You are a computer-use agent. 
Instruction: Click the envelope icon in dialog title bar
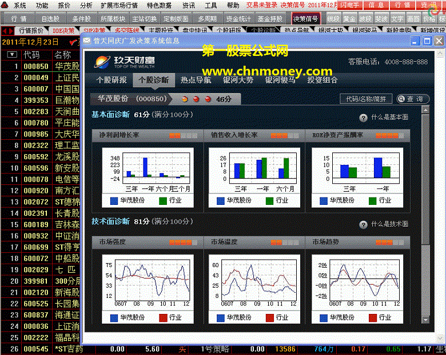click(87, 41)
